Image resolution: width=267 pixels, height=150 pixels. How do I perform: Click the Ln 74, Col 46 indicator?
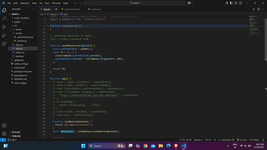coord(185,140)
